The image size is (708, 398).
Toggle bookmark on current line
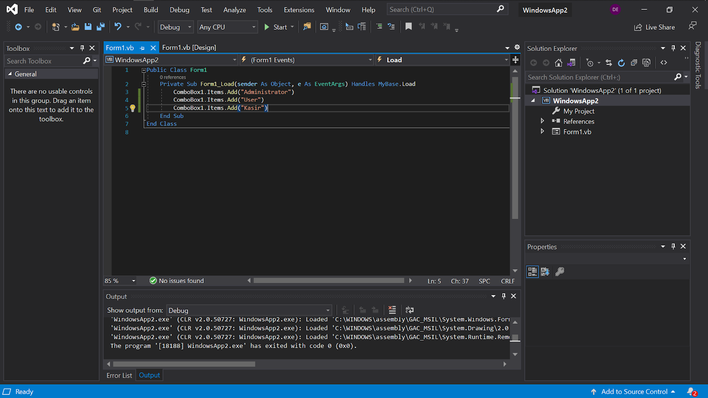[x=408, y=27]
